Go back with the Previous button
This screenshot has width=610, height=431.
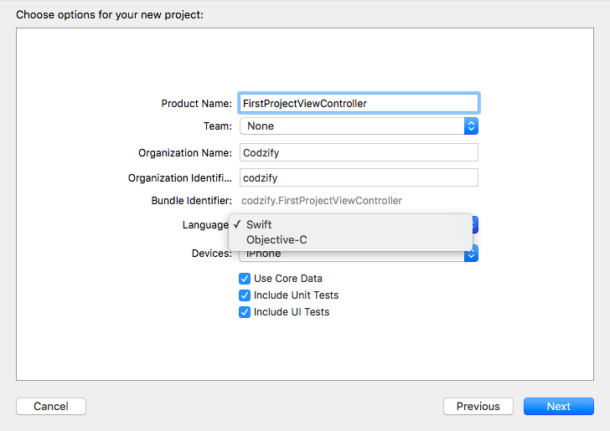478,406
